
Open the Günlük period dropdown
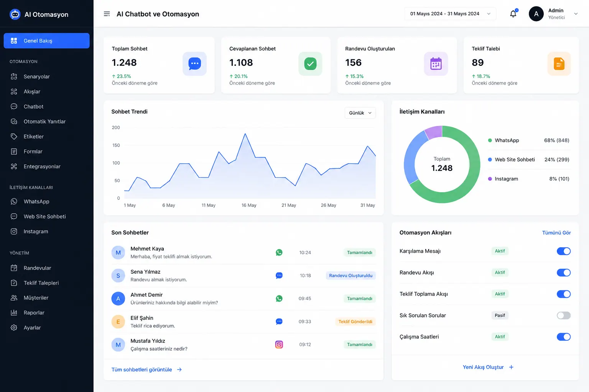tap(360, 113)
